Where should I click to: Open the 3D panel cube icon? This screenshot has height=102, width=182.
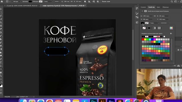[x=137, y=22]
